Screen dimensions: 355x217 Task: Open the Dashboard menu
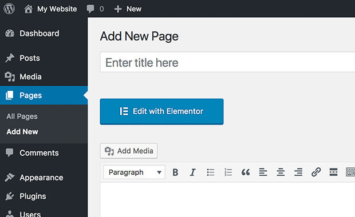(x=44, y=34)
